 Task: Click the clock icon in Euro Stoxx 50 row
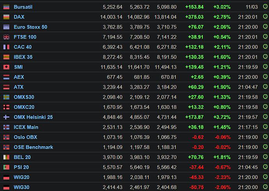(x=265, y=27)
